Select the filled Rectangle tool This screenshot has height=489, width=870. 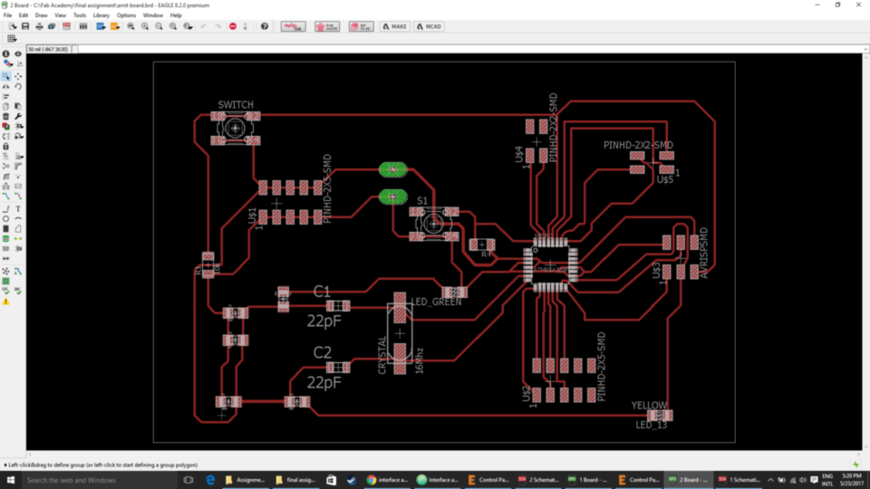pos(6,229)
